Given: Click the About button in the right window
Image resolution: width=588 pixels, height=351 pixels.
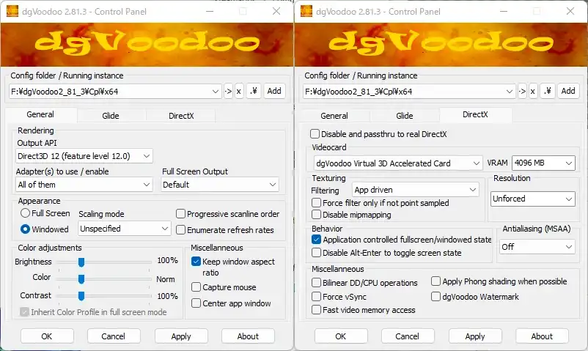Looking at the screenshot, I should pos(542,336).
